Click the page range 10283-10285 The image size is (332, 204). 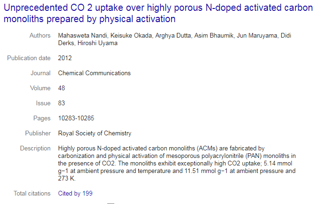[76, 118]
